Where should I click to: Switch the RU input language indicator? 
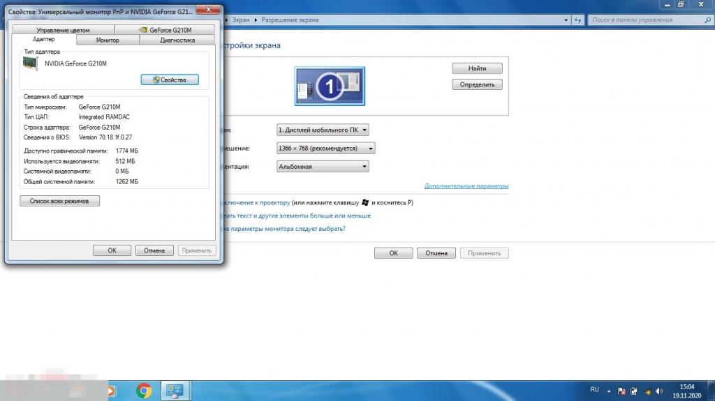595,390
